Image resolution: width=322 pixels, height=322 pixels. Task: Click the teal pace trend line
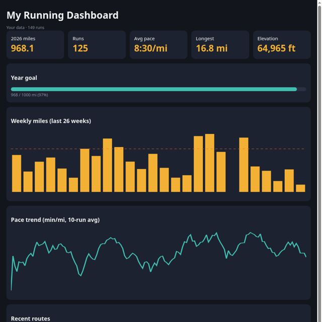(158, 262)
